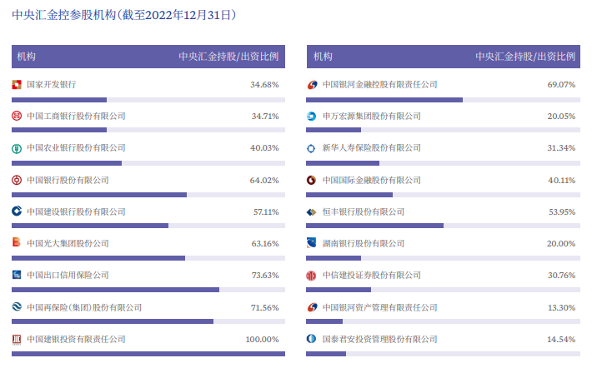Image resolution: width=602 pixels, height=373 pixels.
Task: Click the 申万宏源集团 logo icon
Action: [x=311, y=117]
